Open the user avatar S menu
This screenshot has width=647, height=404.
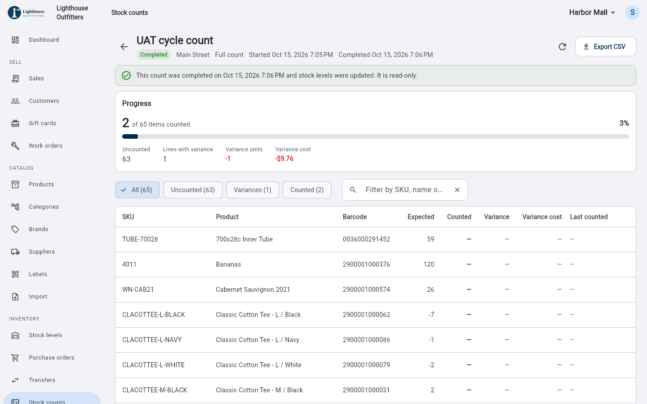pyautogui.click(x=632, y=13)
